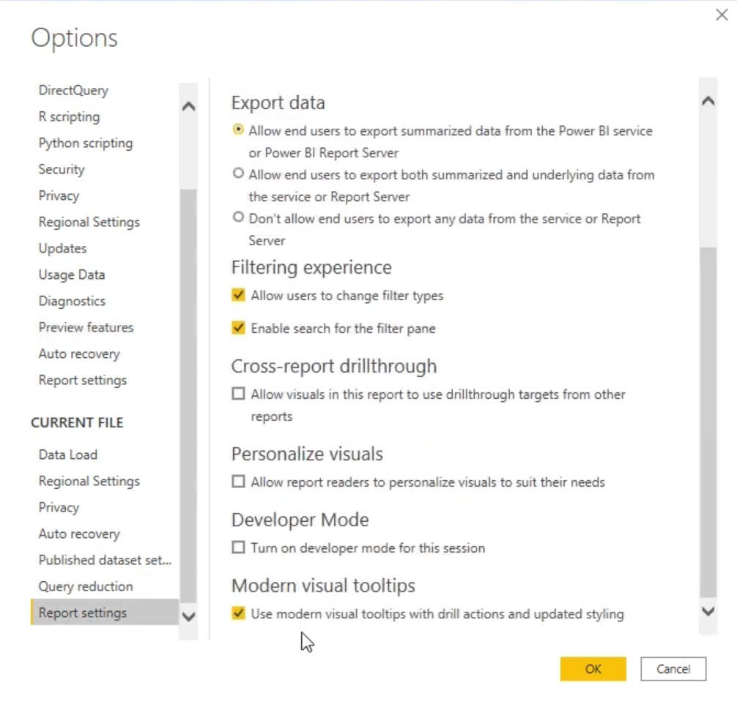This screenshot has width=737, height=707.
Task: Click the right pane scroll down arrow
Action: pyautogui.click(x=708, y=611)
